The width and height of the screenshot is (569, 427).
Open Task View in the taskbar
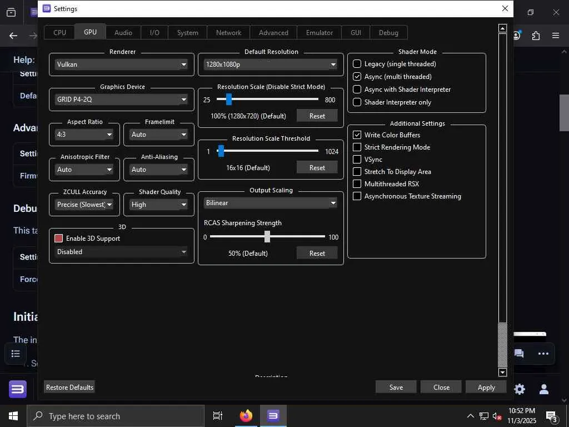pos(218,415)
